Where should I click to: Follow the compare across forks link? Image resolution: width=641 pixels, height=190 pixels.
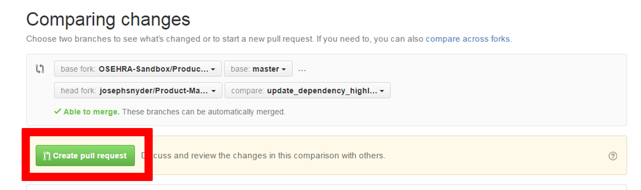[467, 39]
